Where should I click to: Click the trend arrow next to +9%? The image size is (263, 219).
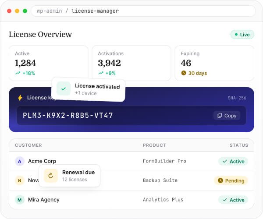tap(101, 73)
